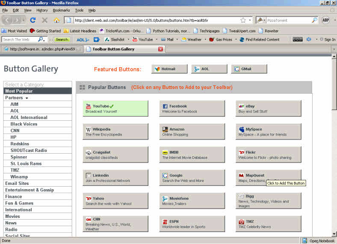
Task: Open Weather from the AOL toolbar
Action: pos(191,39)
